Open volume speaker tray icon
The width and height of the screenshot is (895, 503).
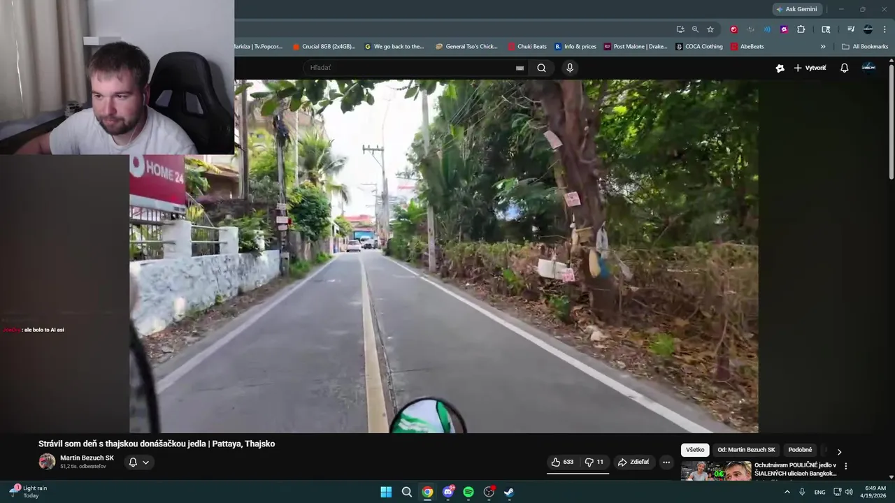(x=849, y=492)
